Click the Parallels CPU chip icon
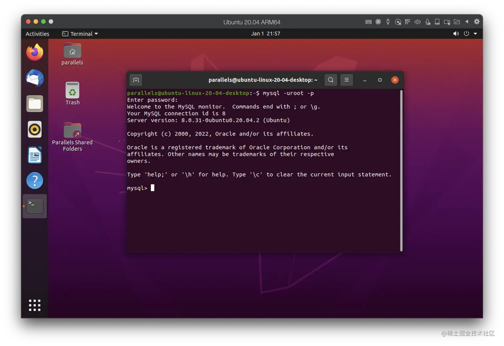 (x=378, y=22)
